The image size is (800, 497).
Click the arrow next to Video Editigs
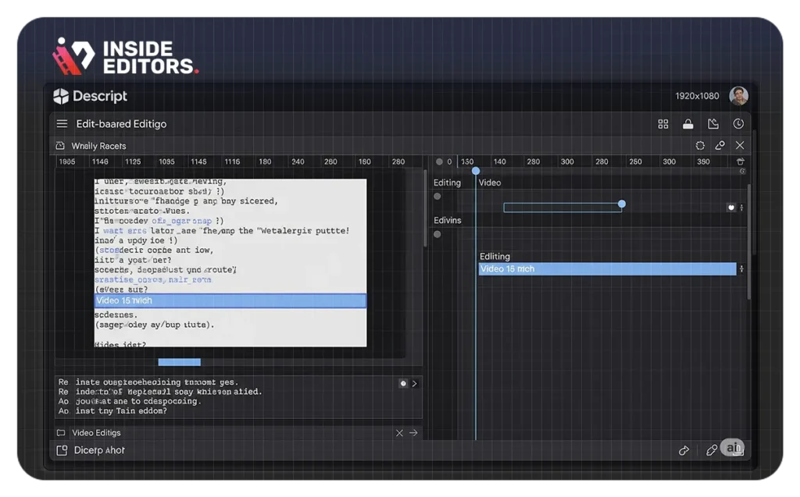(x=413, y=433)
